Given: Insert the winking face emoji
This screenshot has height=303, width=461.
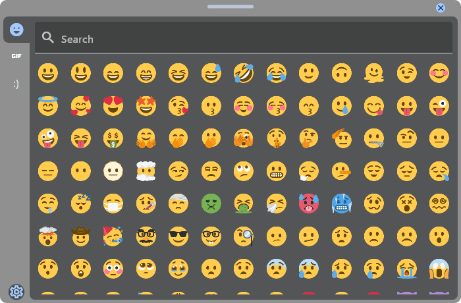Looking at the screenshot, I should point(406,73).
